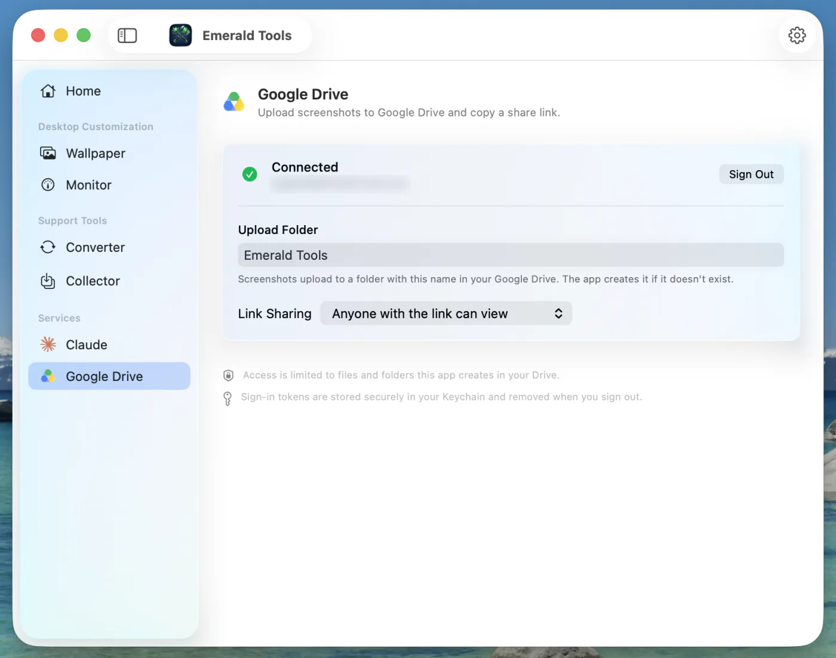Select Monitor in the sidebar
836x658 pixels.
pyautogui.click(x=109, y=185)
